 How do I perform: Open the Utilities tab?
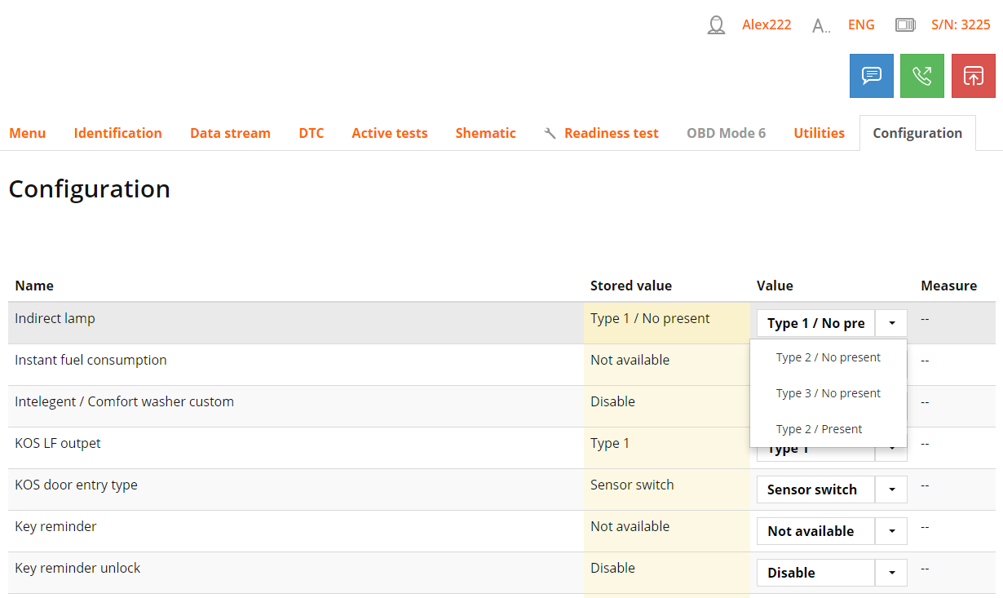(819, 133)
